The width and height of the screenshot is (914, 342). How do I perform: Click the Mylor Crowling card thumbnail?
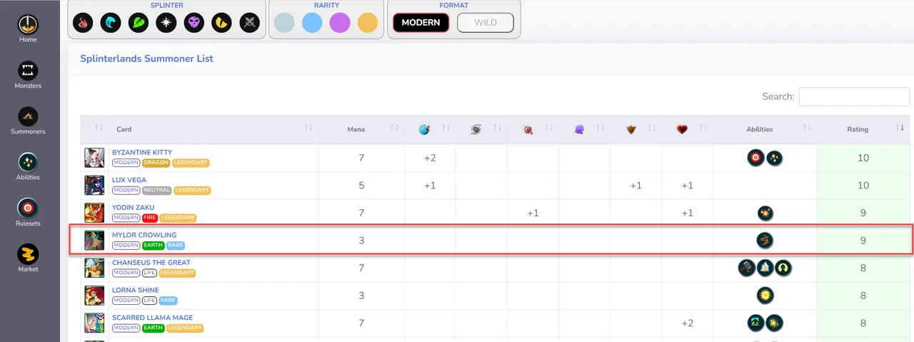[94, 241]
